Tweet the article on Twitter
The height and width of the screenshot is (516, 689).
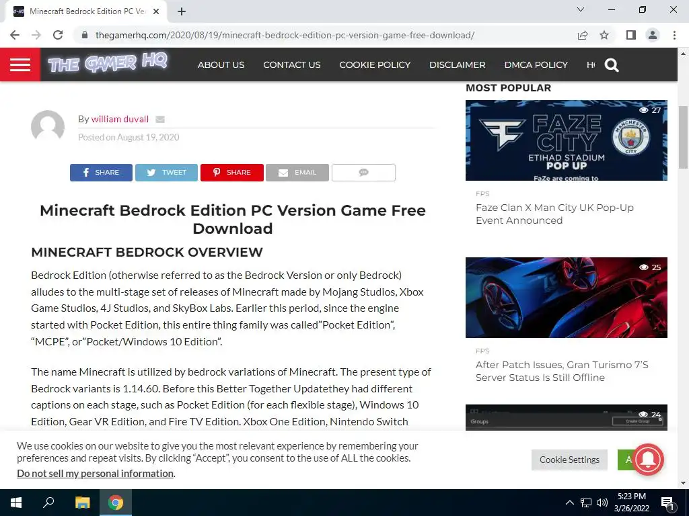[167, 173]
